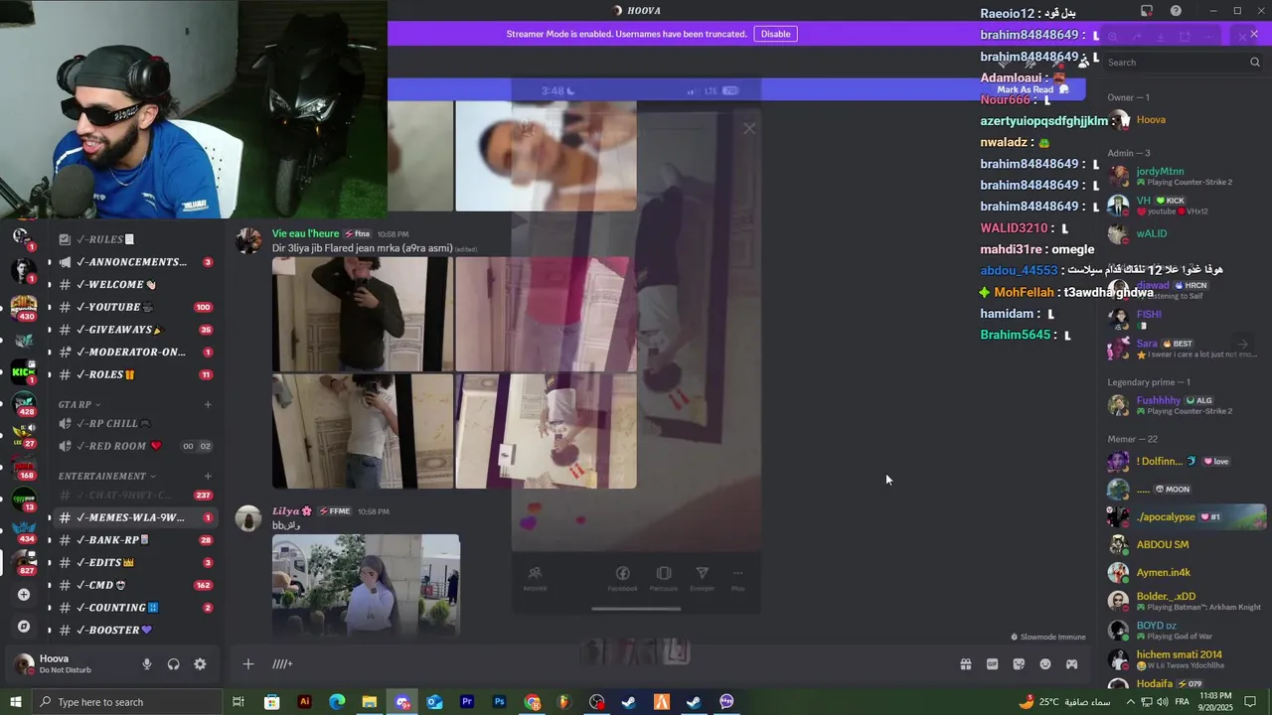Open the GIF picker icon
The width and height of the screenshot is (1272, 715).
(992, 664)
